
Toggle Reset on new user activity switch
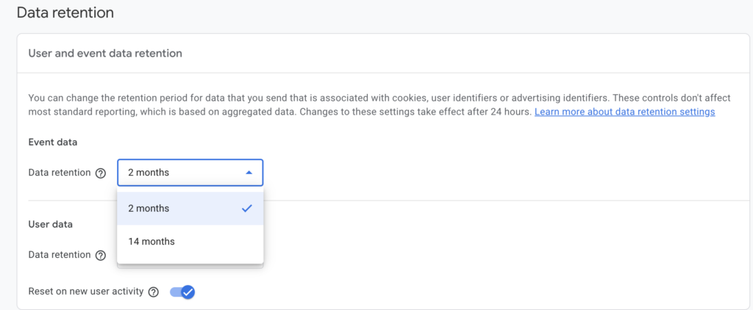pyautogui.click(x=182, y=292)
